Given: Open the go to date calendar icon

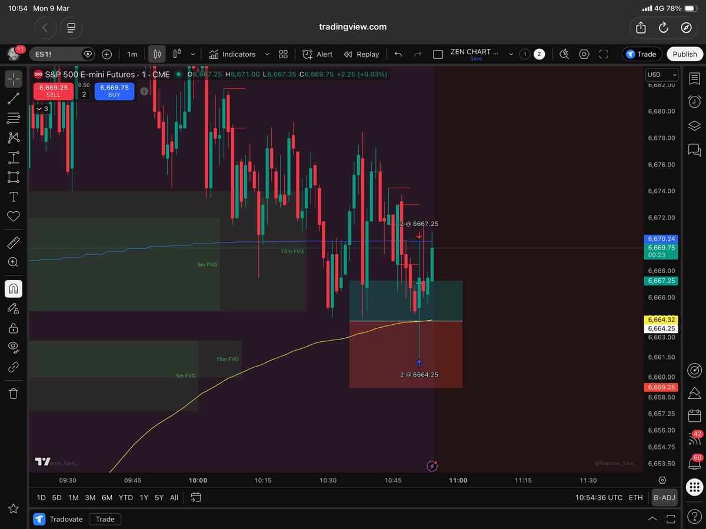Looking at the screenshot, I should (x=196, y=498).
